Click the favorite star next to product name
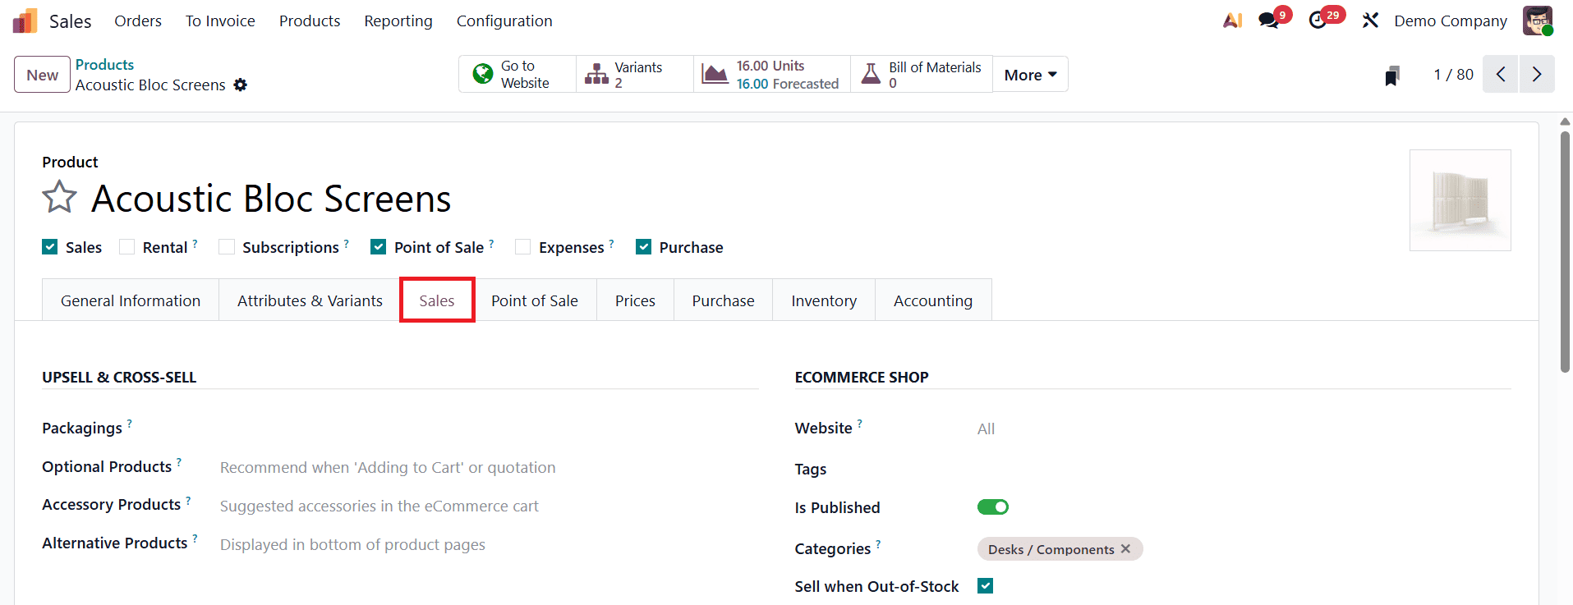Image resolution: width=1573 pixels, height=605 pixels. pos(59,197)
